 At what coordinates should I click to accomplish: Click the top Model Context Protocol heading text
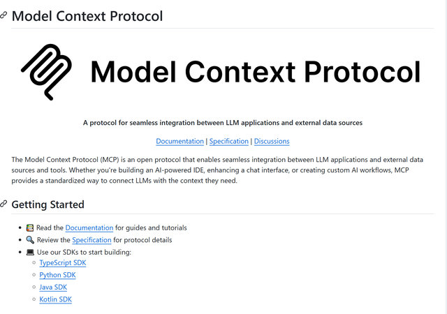[87, 15]
